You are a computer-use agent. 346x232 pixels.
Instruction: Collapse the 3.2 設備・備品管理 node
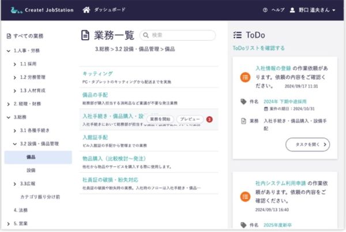coord(15,143)
